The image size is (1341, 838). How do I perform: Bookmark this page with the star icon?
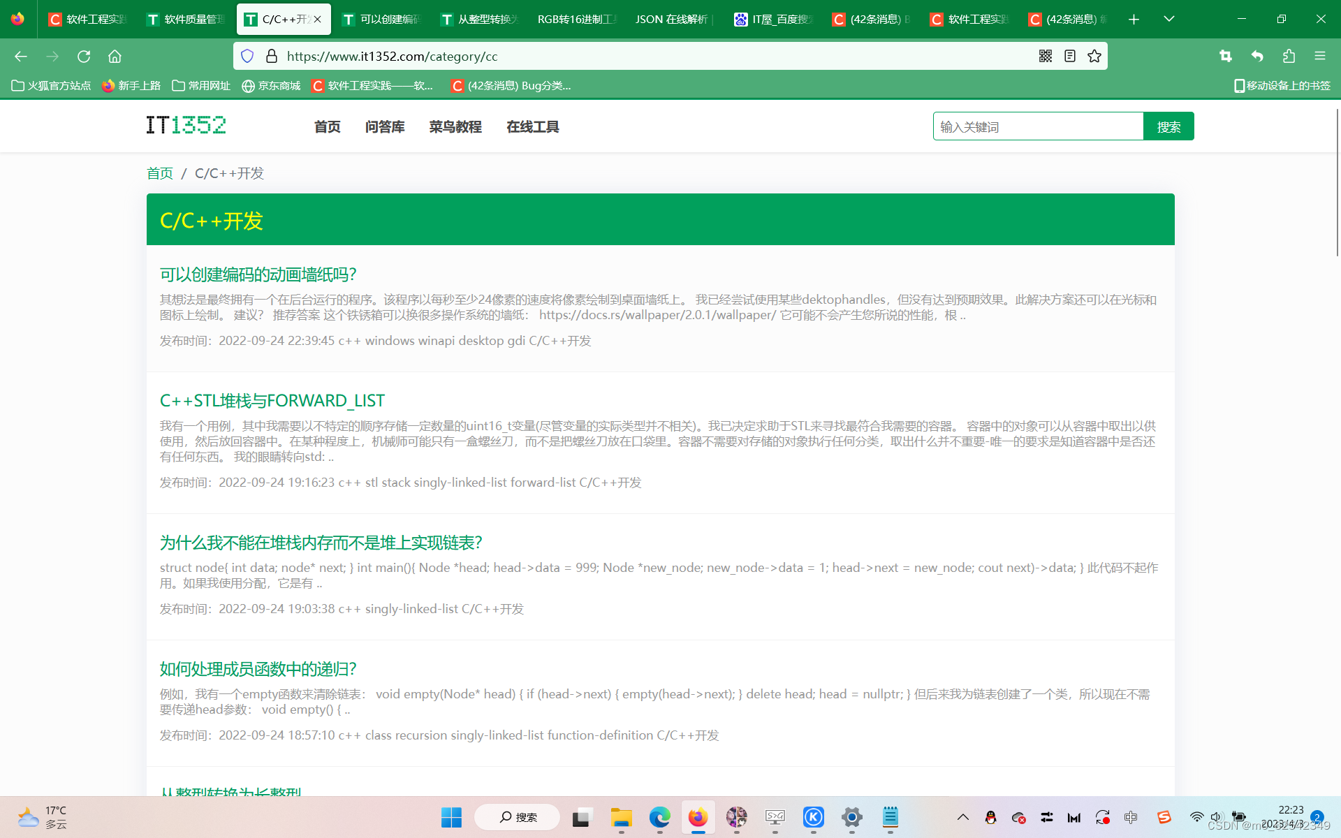pos(1094,56)
